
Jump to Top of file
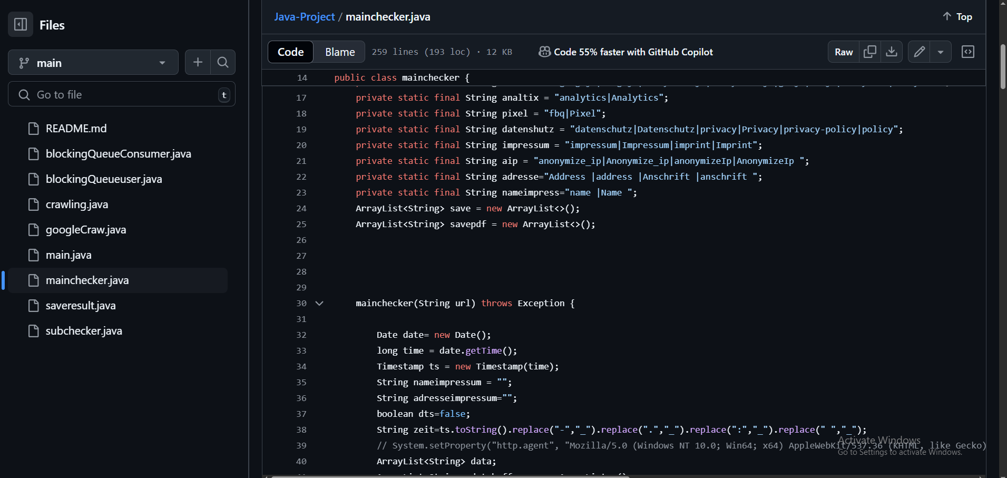pyautogui.click(x=957, y=17)
